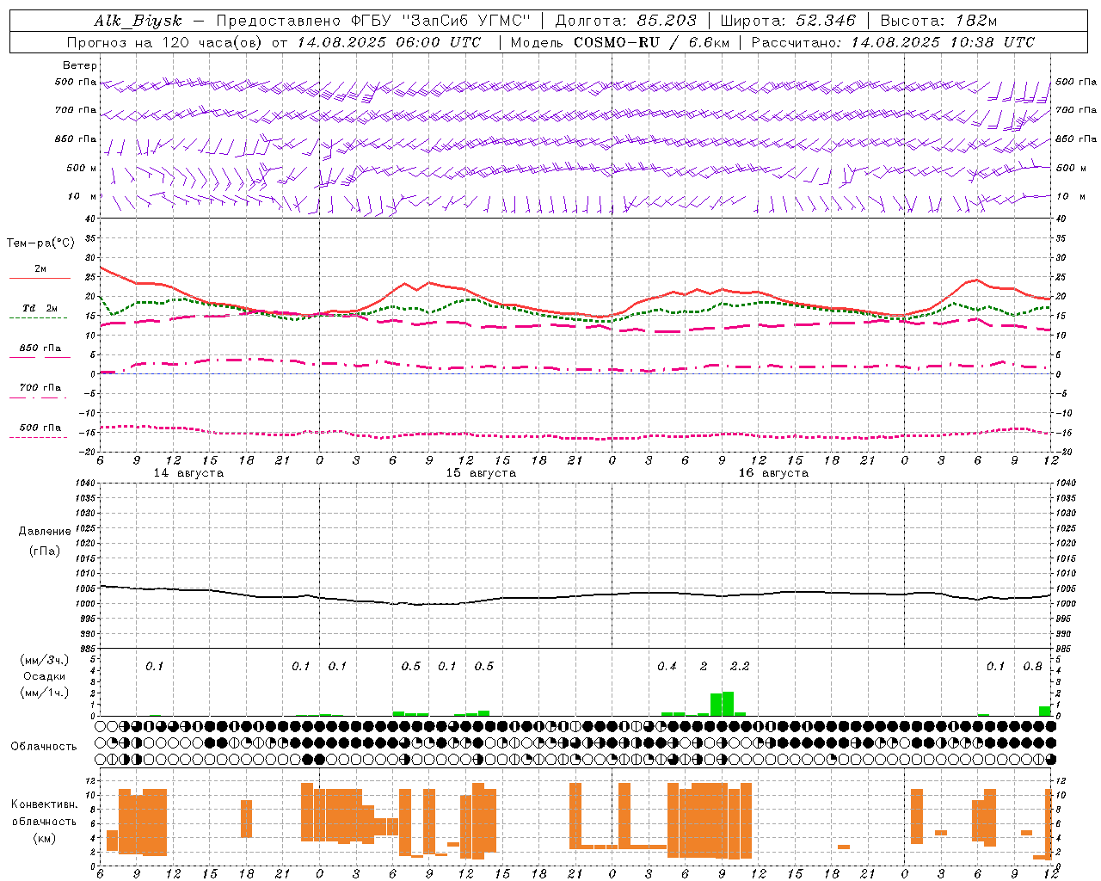This screenshot has height=881, width=1101.
Task: Select the text "Широта: 52.346"
Action: [x=788, y=21]
